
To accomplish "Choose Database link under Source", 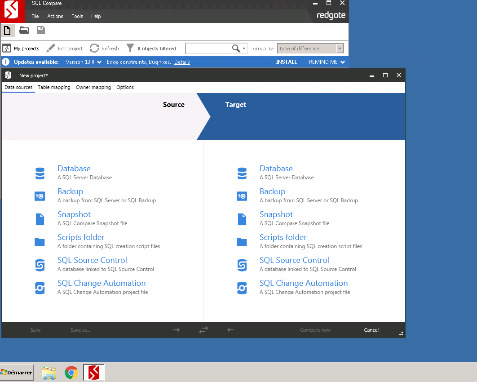I will [74, 169].
